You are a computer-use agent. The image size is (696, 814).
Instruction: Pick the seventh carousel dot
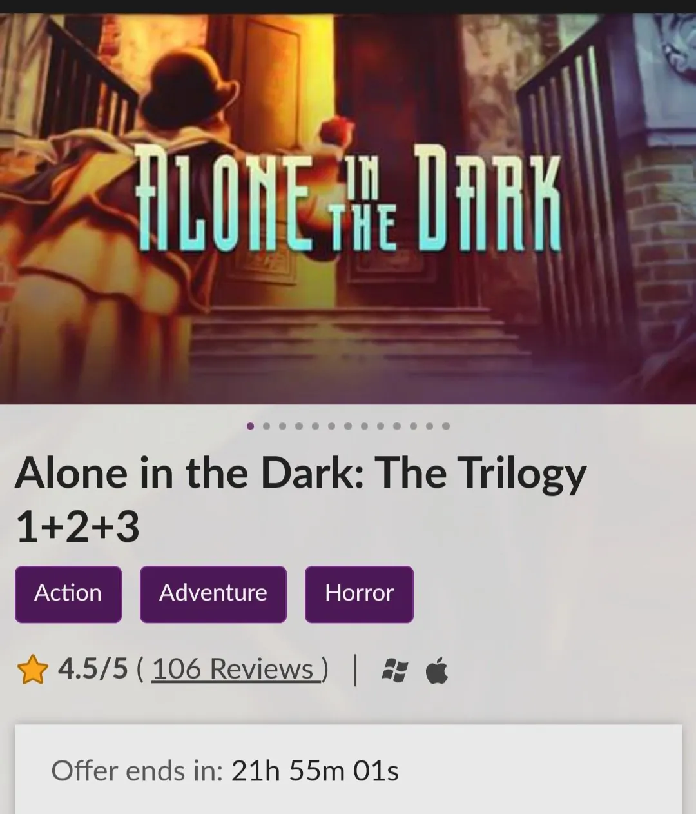348,426
